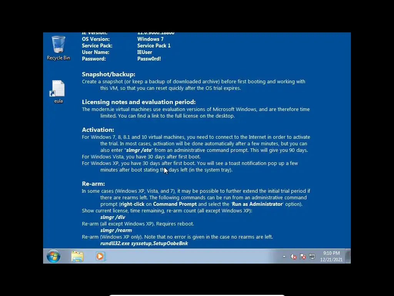The image size is (394, 296).
Task: Click the 'Service Pack 1' value
Action: [154, 45]
